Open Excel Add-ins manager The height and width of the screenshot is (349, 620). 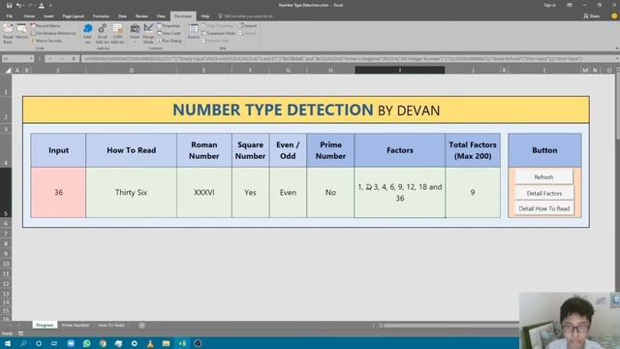pyautogui.click(x=102, y=33)
